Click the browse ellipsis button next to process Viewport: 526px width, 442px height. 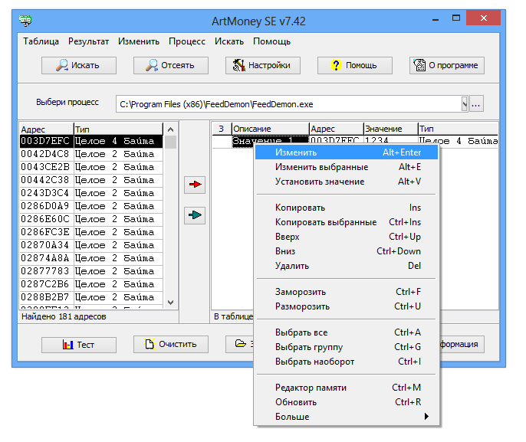tap(476, 104)
